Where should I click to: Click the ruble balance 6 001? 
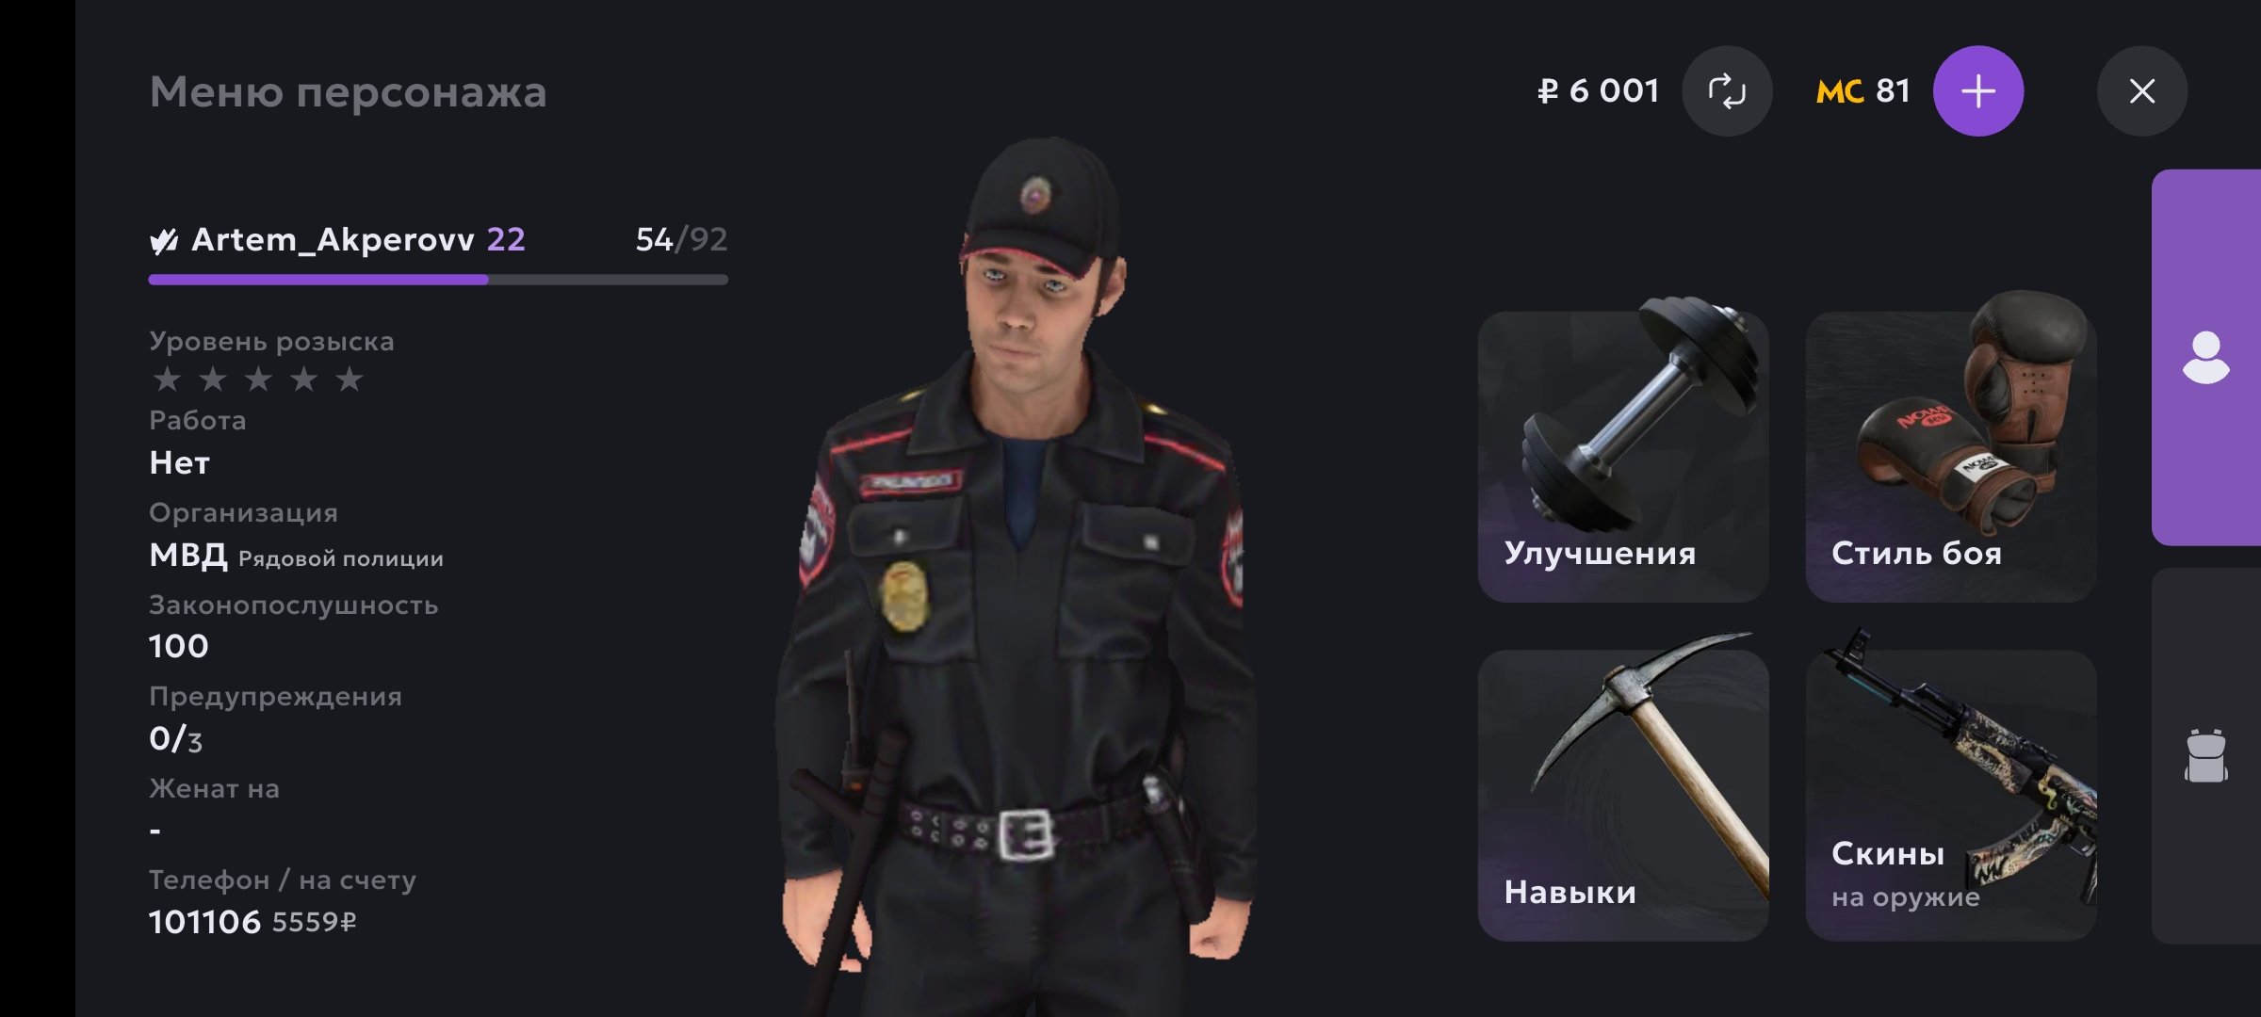[x=1598, y=91]
